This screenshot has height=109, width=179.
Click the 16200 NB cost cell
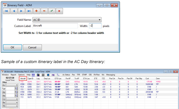click(x=149, y=84)
